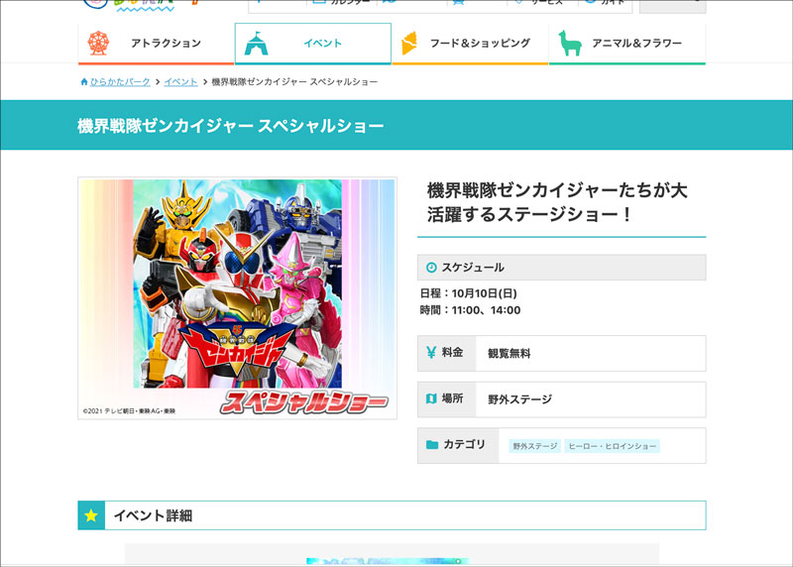
Task: Click the Zenkaiger special show poster image
Action: tap(237, 297)
